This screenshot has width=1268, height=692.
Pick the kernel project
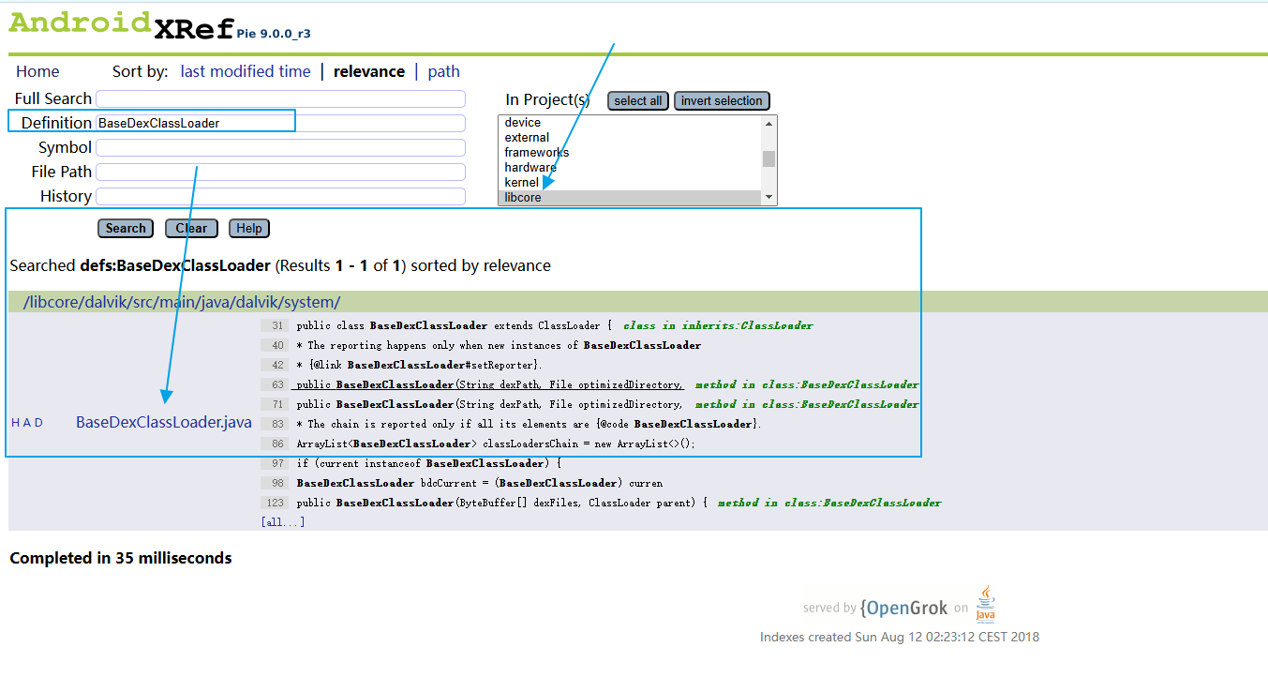point(630,183)
